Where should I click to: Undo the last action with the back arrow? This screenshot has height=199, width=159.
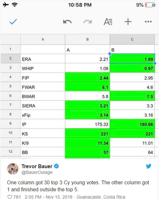[x=67, y=22]
